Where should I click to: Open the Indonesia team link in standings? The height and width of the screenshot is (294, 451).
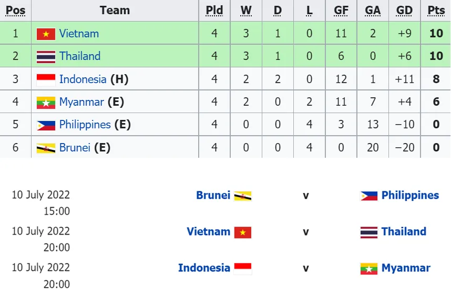(x=83, y=79)
